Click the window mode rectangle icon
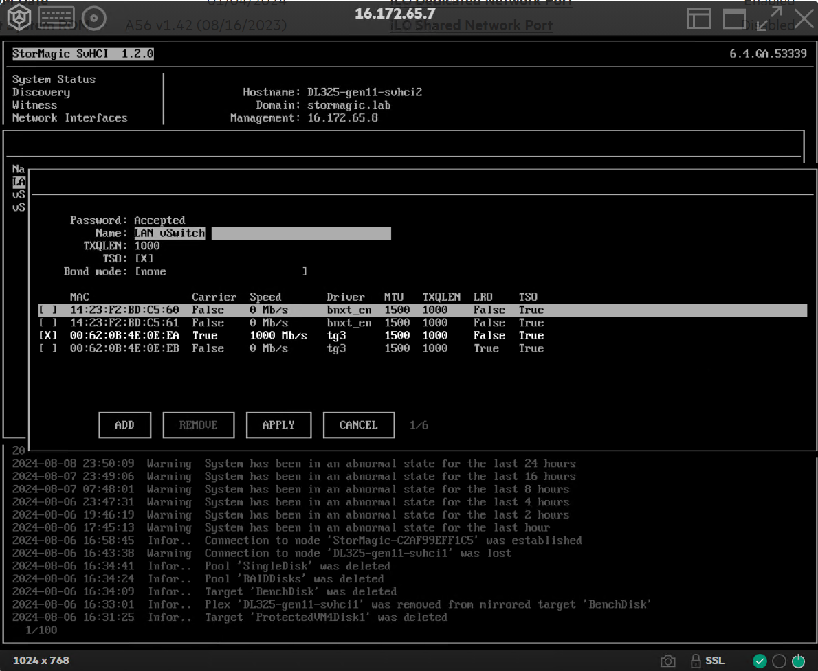Image resolution: width=818 pixels, height=671 pixels. point(734,19)
